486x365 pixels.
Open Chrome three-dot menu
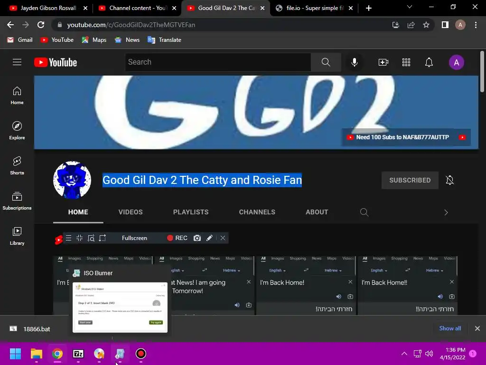[476, 25]
